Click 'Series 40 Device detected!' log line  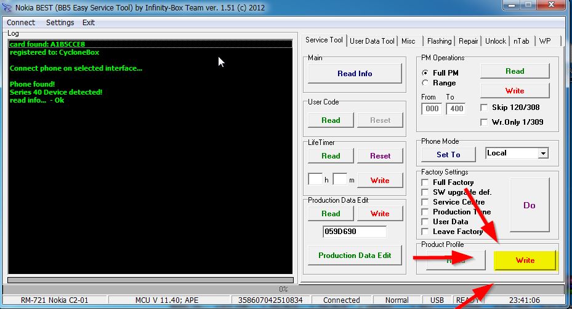[x=56, y=92]
